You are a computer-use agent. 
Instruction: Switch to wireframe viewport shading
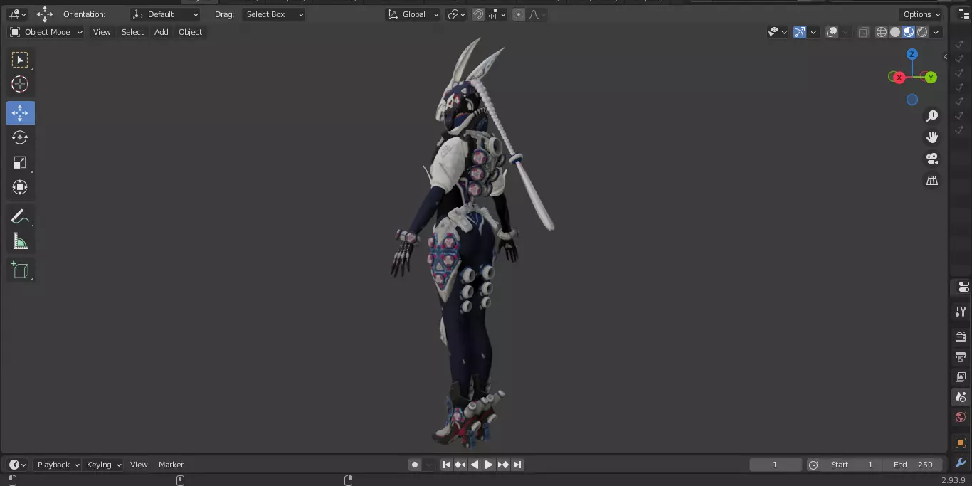pos(882,32)
